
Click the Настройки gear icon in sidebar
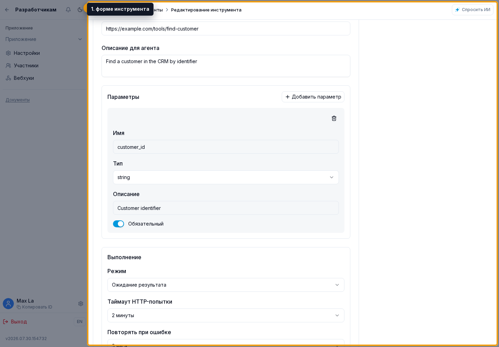(8, 53)
